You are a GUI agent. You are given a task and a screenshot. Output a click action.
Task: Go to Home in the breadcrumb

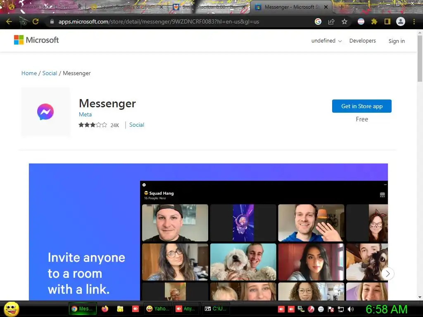click(29, 73)
